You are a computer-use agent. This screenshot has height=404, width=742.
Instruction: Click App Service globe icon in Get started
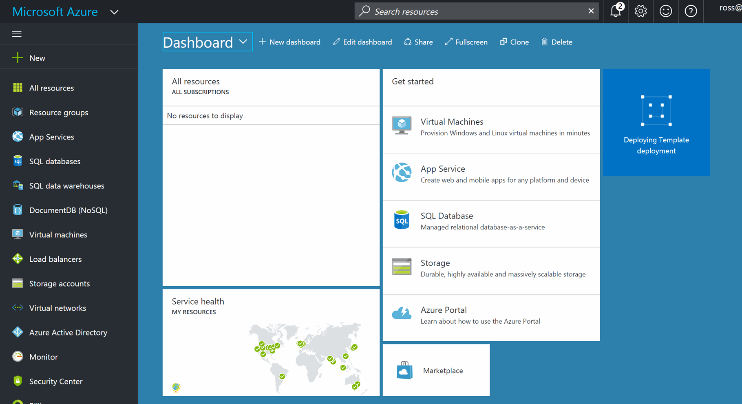tap(402, 172)
